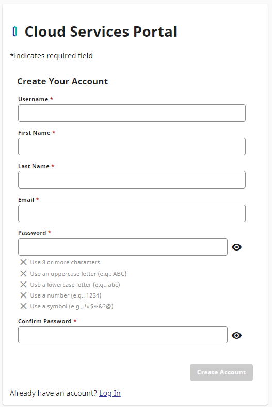Click the Cloud Services Portal heading

coord(101,32)
